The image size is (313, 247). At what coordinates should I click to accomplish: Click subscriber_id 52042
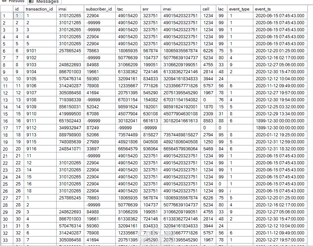(100, 107)
